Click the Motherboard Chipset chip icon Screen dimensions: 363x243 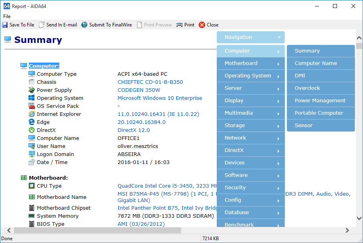click(x=32, y=208)
